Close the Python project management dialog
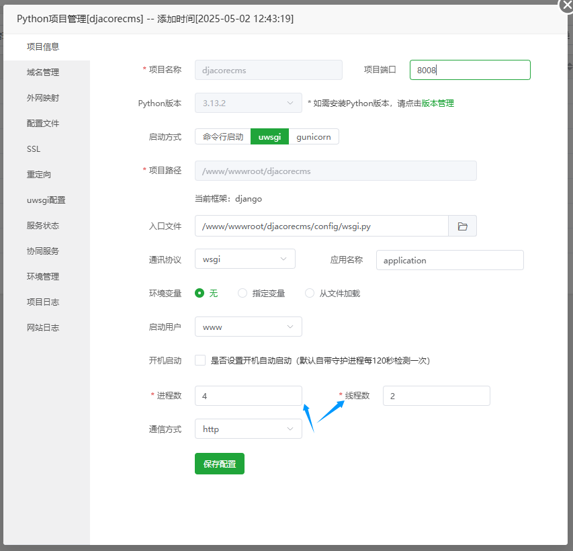 [x=566, y=4]
